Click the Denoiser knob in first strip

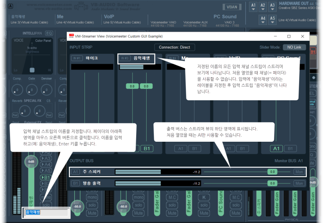(46, 90)
